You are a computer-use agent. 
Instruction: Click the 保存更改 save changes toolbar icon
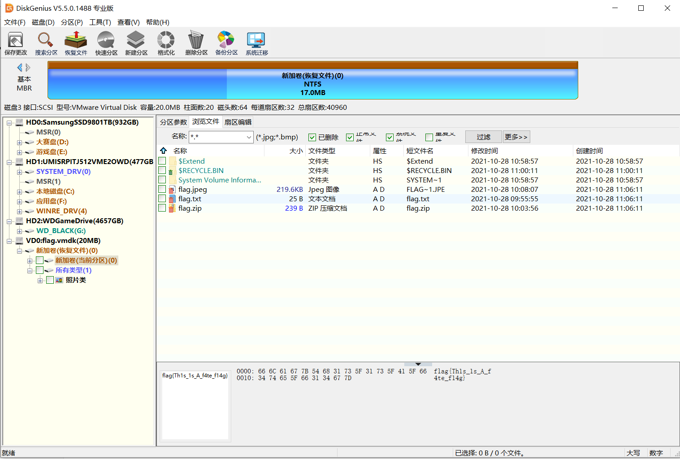coord(16,43)
